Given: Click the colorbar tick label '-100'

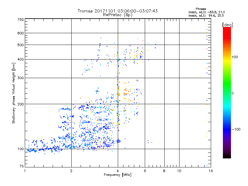Looking at the screenshot, I should tap(236, 129).
